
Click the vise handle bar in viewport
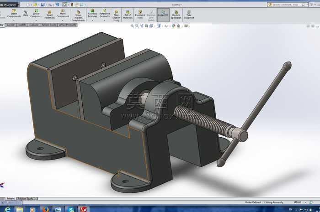coord(266,98)
